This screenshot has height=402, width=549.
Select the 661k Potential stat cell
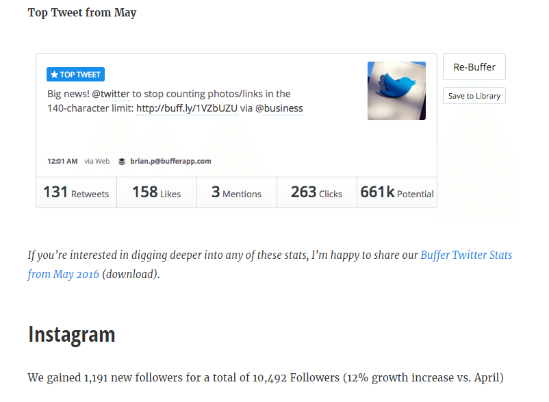(x=397, y=192)
